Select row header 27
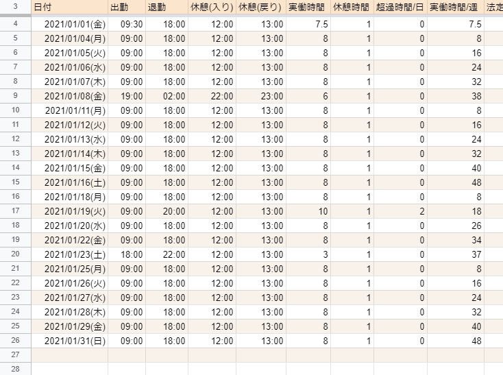The width and height of the screenshot is (503, 375). pos(15,355)
